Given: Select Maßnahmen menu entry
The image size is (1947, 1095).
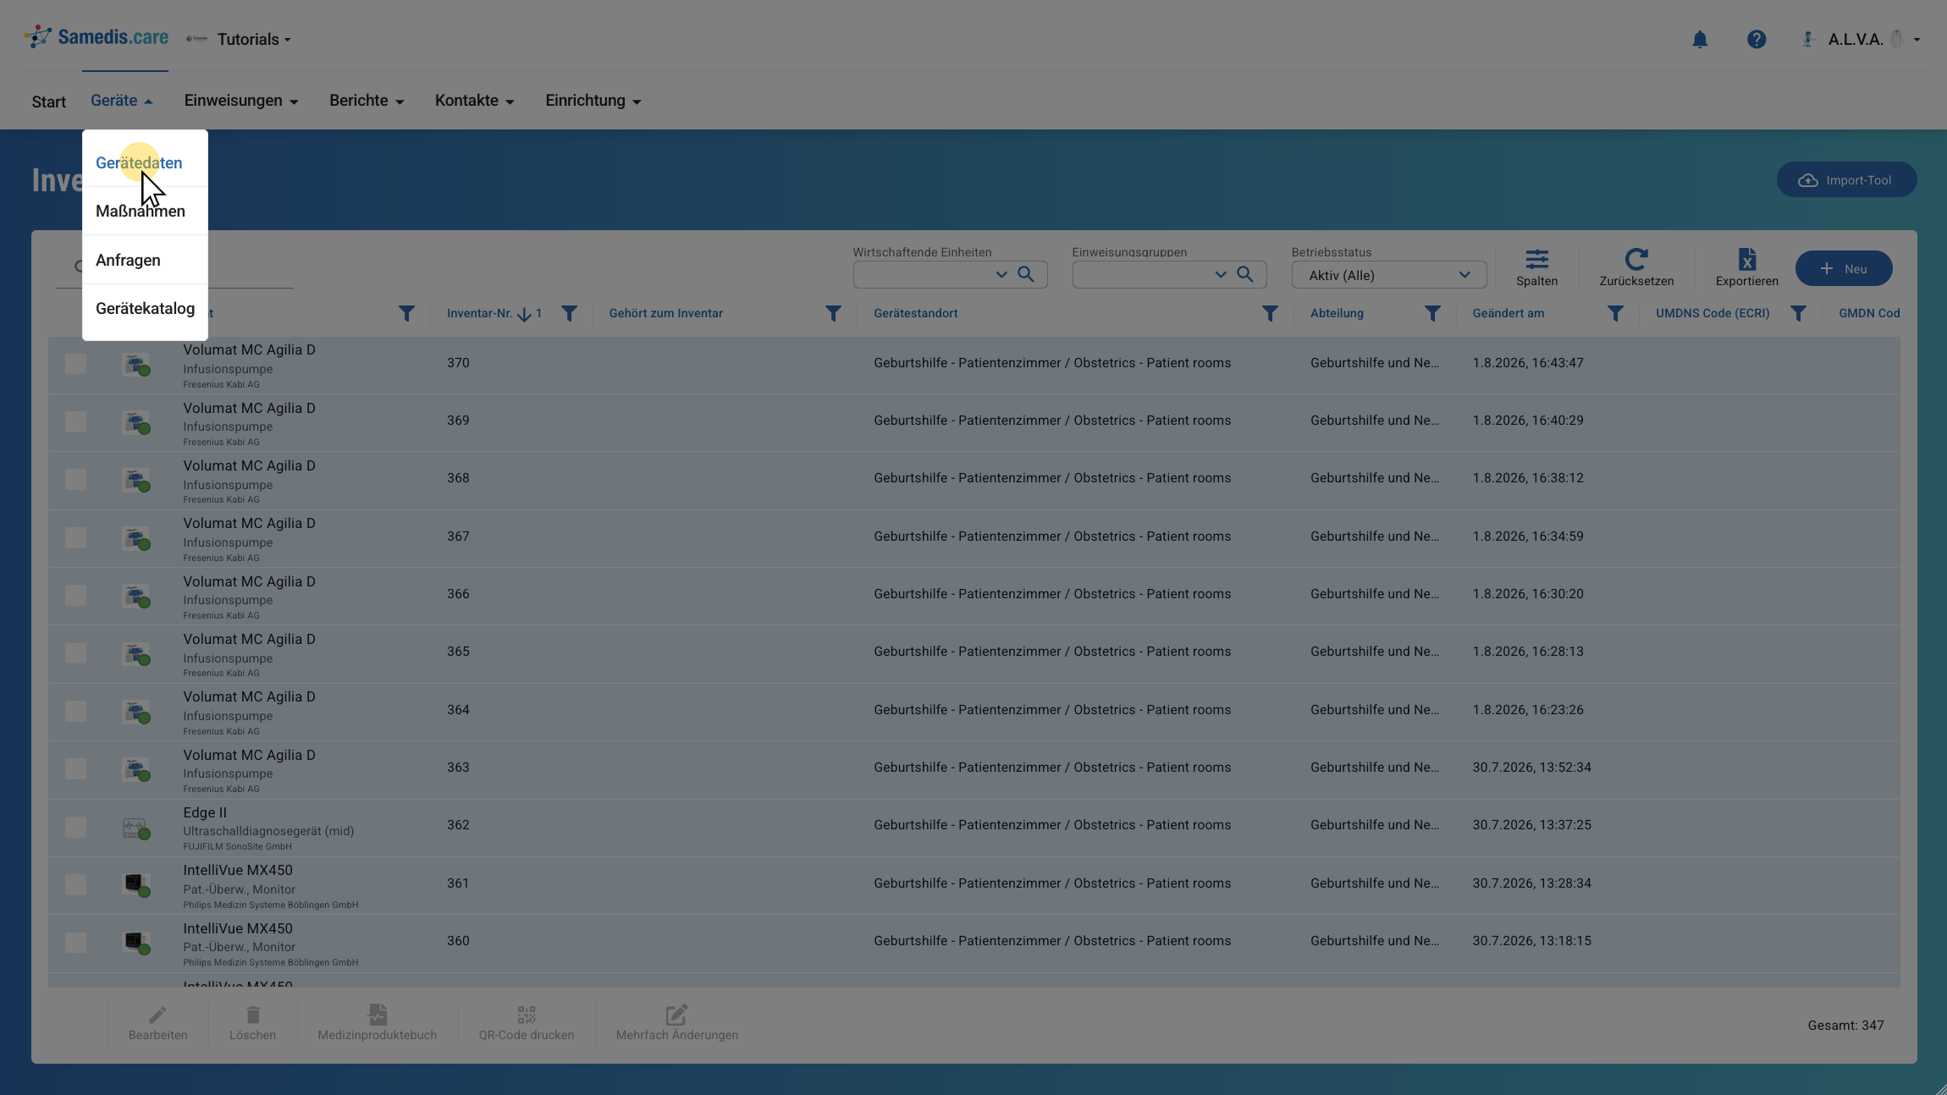Looking at the screenshot, I should 145,211.
